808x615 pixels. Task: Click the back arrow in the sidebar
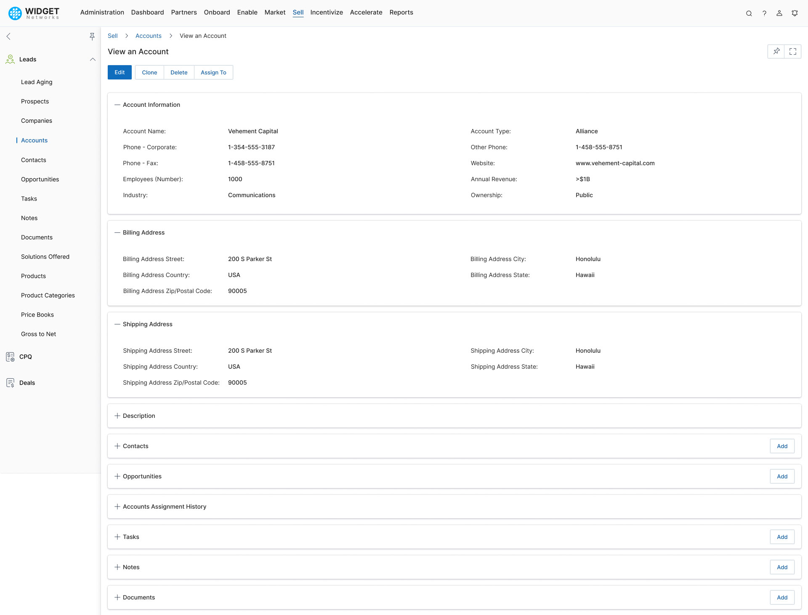click(8, 36)
